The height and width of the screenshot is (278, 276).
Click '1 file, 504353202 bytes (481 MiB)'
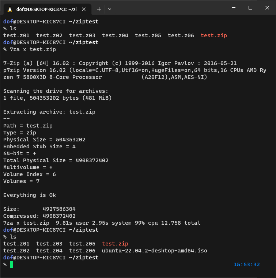[57, 98]
